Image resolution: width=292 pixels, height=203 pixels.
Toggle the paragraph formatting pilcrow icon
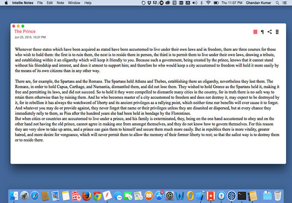click(x=262, y=32)
